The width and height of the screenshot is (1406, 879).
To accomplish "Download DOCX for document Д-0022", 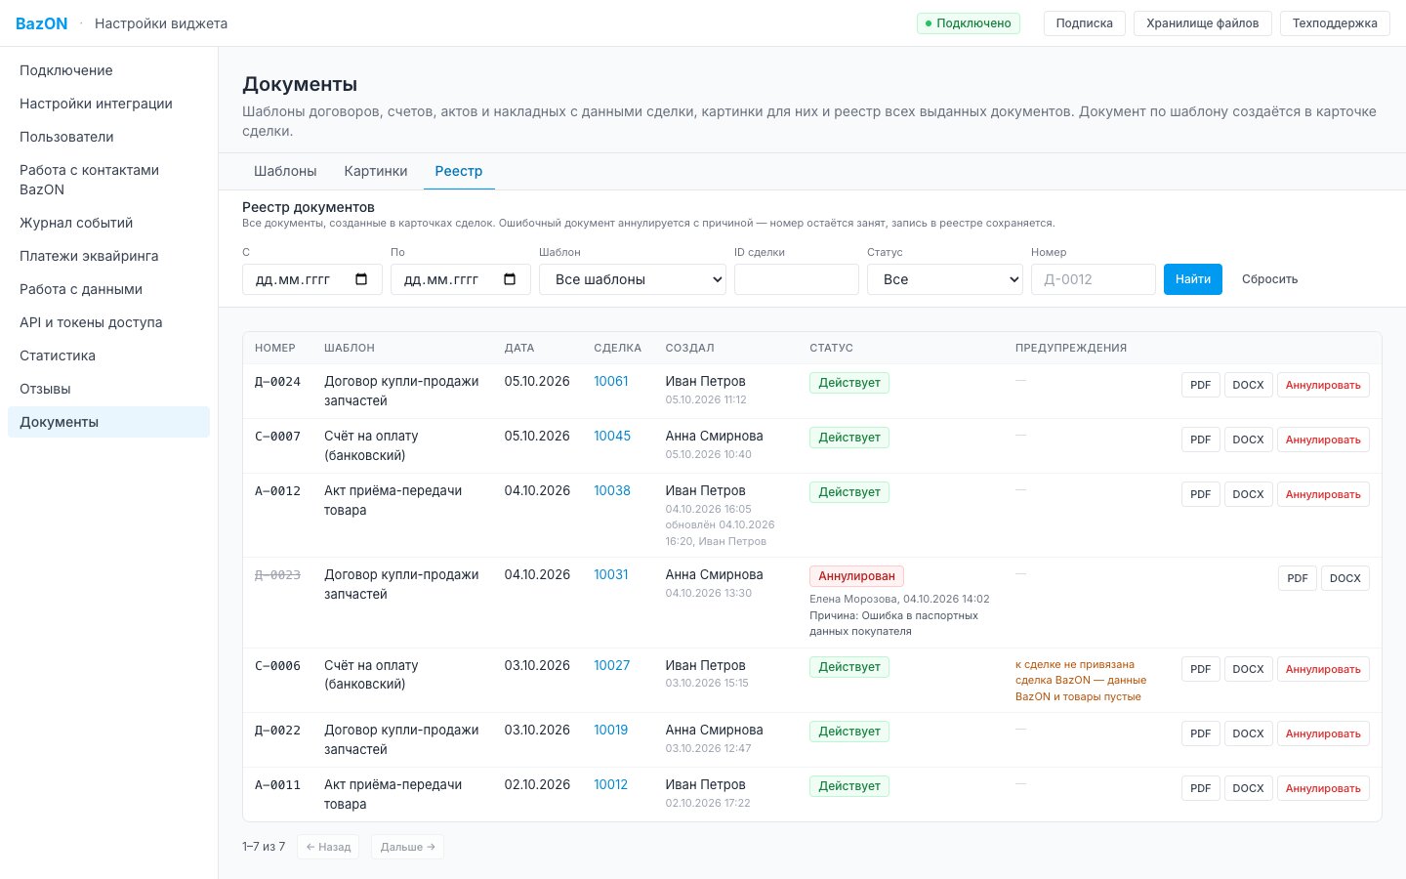I will 1249,733.
